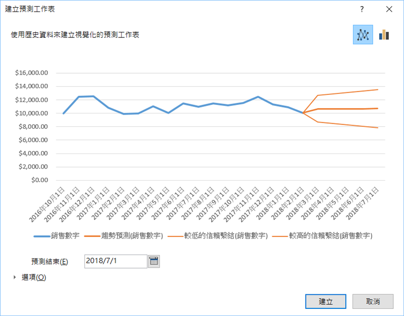This screenshot has height=316, width=404.
Task: Click the 取消 cancel button
Action: pos(373,301)
